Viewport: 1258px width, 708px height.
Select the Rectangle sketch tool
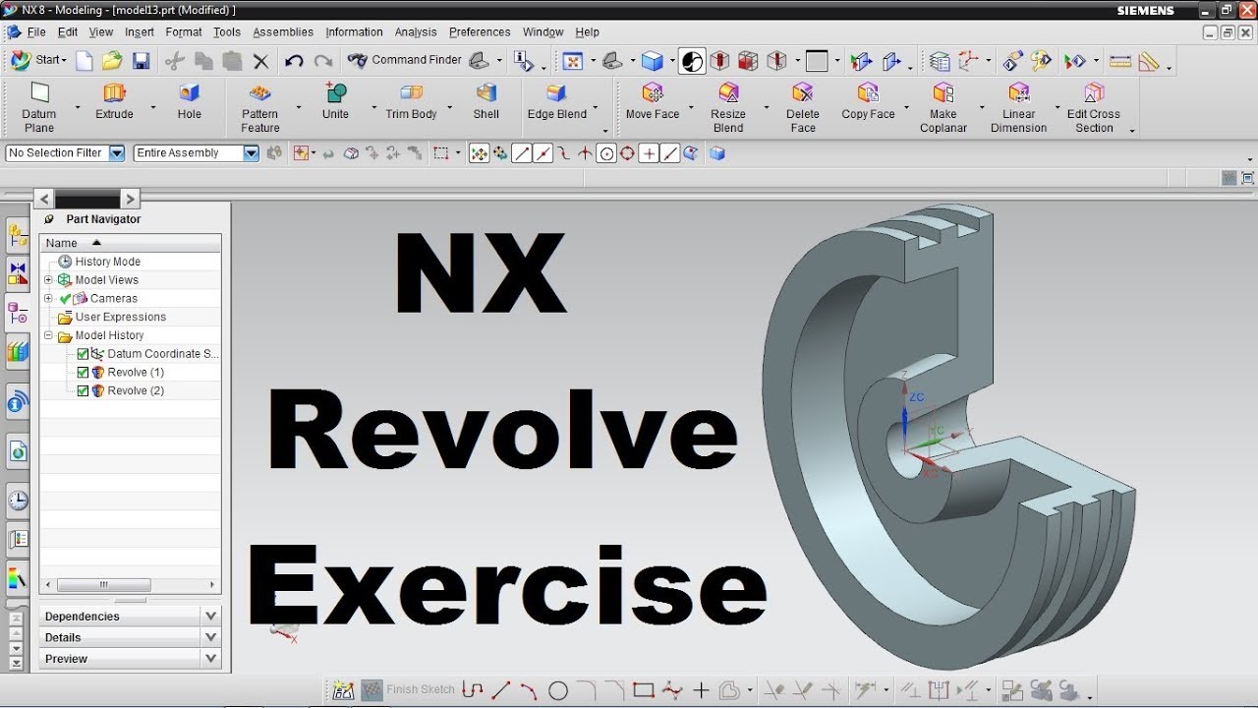point(644,690)
